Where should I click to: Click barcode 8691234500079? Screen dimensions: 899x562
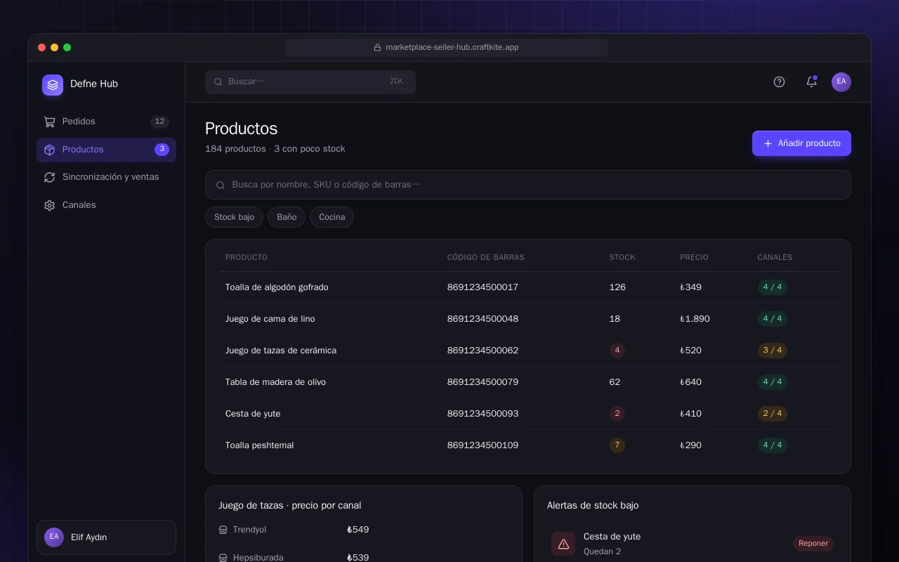point(483,382)
